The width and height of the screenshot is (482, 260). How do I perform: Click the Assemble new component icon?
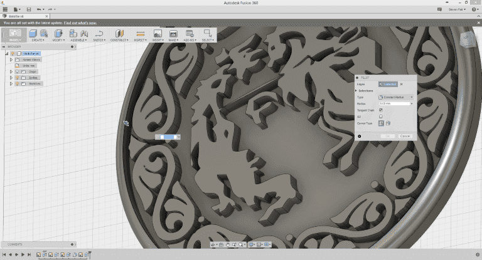73,33
